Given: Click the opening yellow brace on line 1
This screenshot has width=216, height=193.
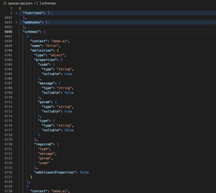Looking at the screenshot, I should coord(20,8).
